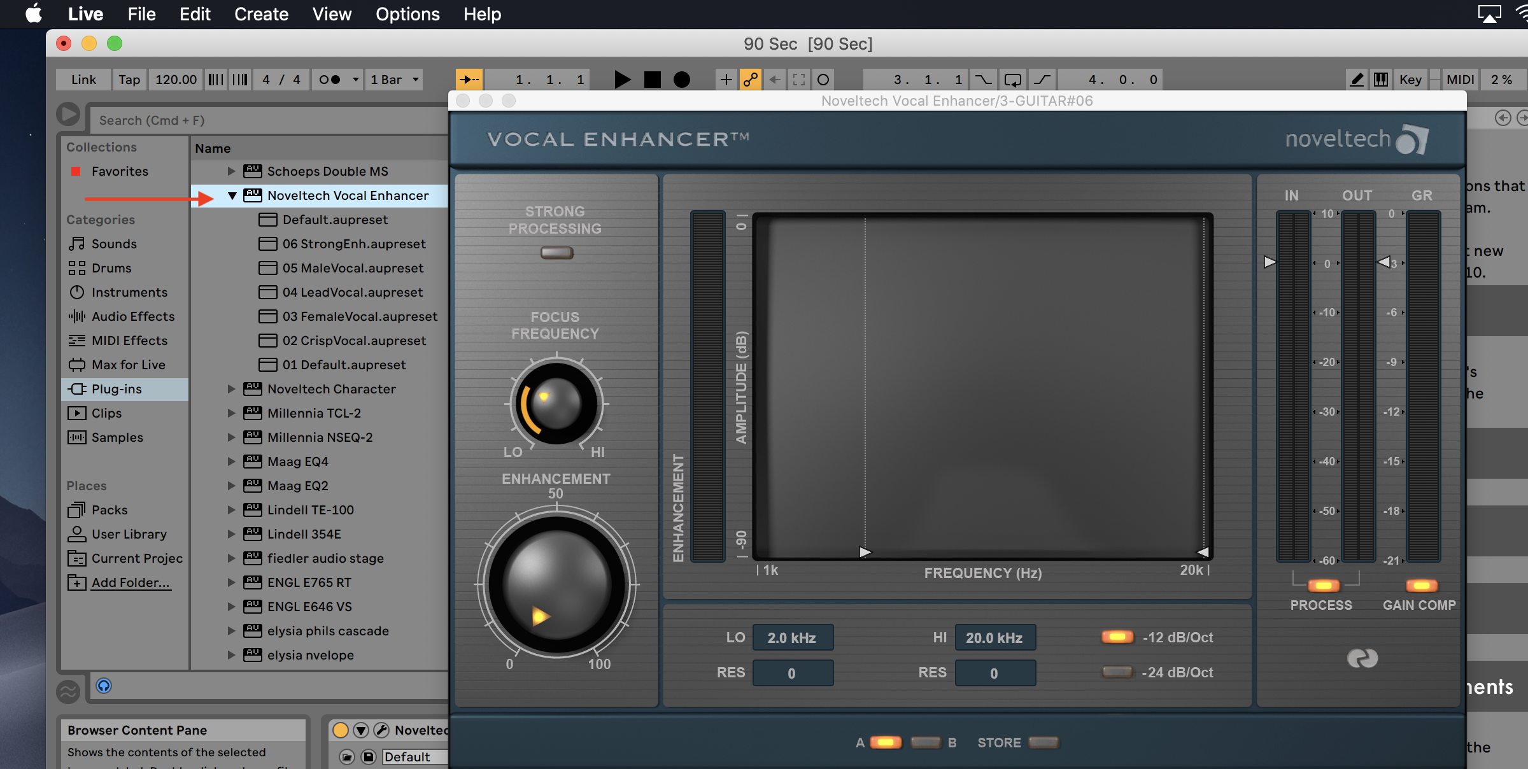The image size is (1528, 769).
Task: Open Drums category
Action: click(x=111, y=268)
